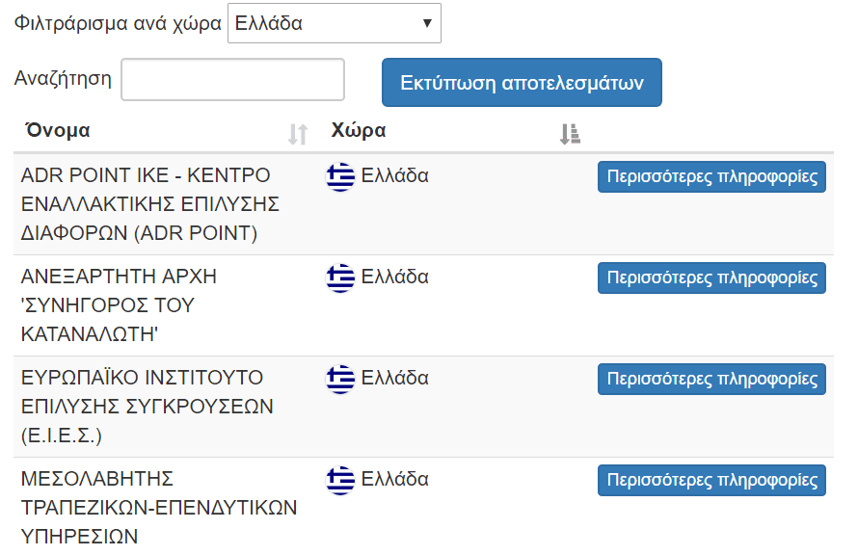Screen dimensions: 858x555
Task: Click the Greek flag in the Ε.Ι.Ε.Σ. row
Action: (340, 379)
